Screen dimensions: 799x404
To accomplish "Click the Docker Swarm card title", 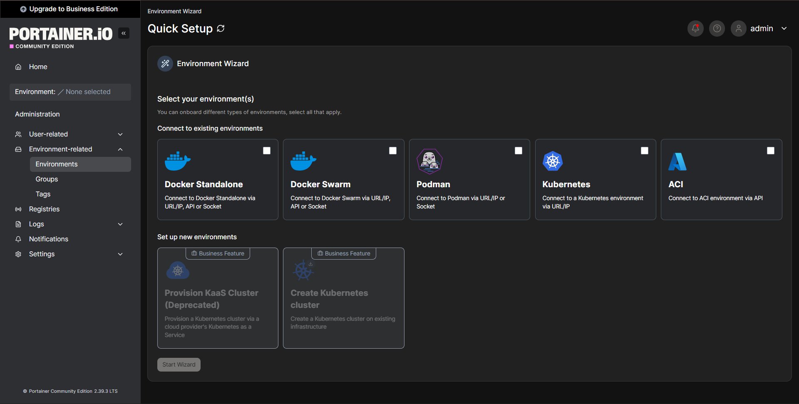I will coord(320,184).
